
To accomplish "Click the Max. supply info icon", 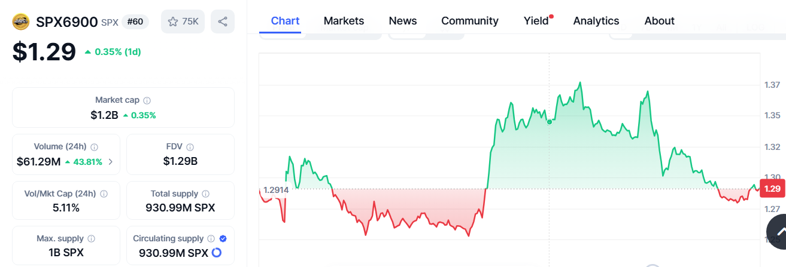I will tap(91, 239).
